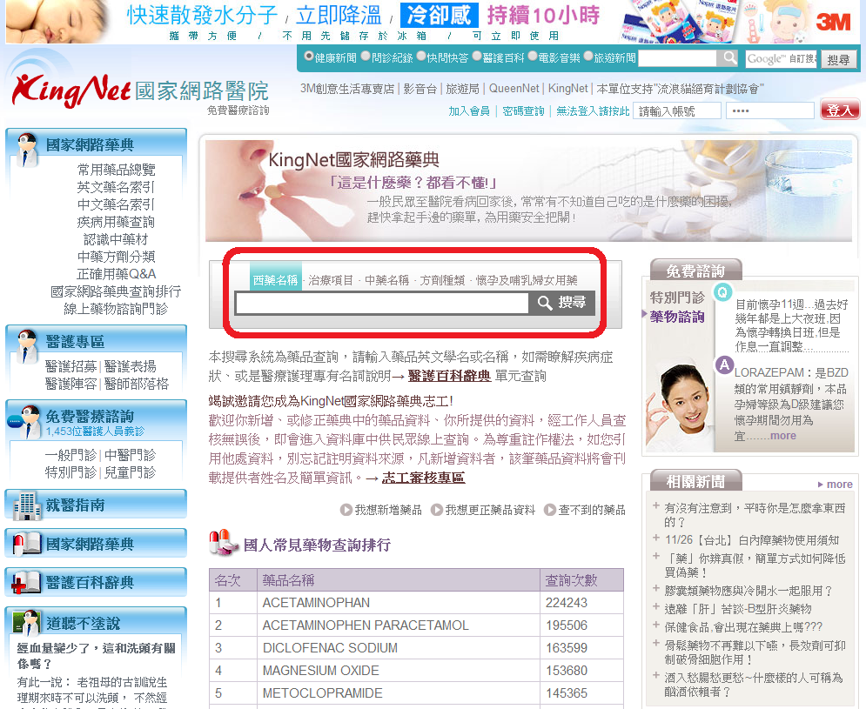866x709 pixels.
Task: Open the 志工審核專區 link
Action: click(423, 478)
